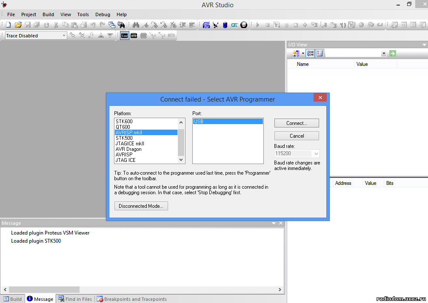Select USB in the Port list
Viewport: 428px width, 303px height.
click(228, 122)
